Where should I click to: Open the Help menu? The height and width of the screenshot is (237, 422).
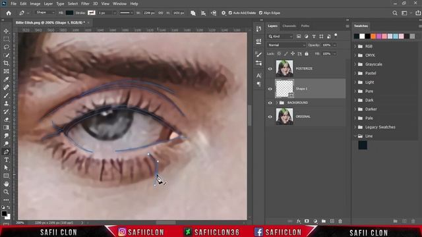134,4
